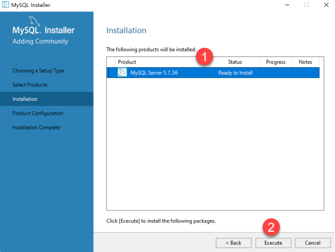Go back with the < Back button
This screenshot has width=335, height=252.
click(x=233, y=243)
